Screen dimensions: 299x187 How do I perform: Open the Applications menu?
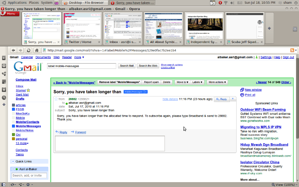(x=17, y=3)
